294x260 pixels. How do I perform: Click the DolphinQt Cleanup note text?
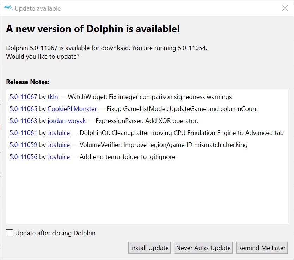(x=182, y=133)
